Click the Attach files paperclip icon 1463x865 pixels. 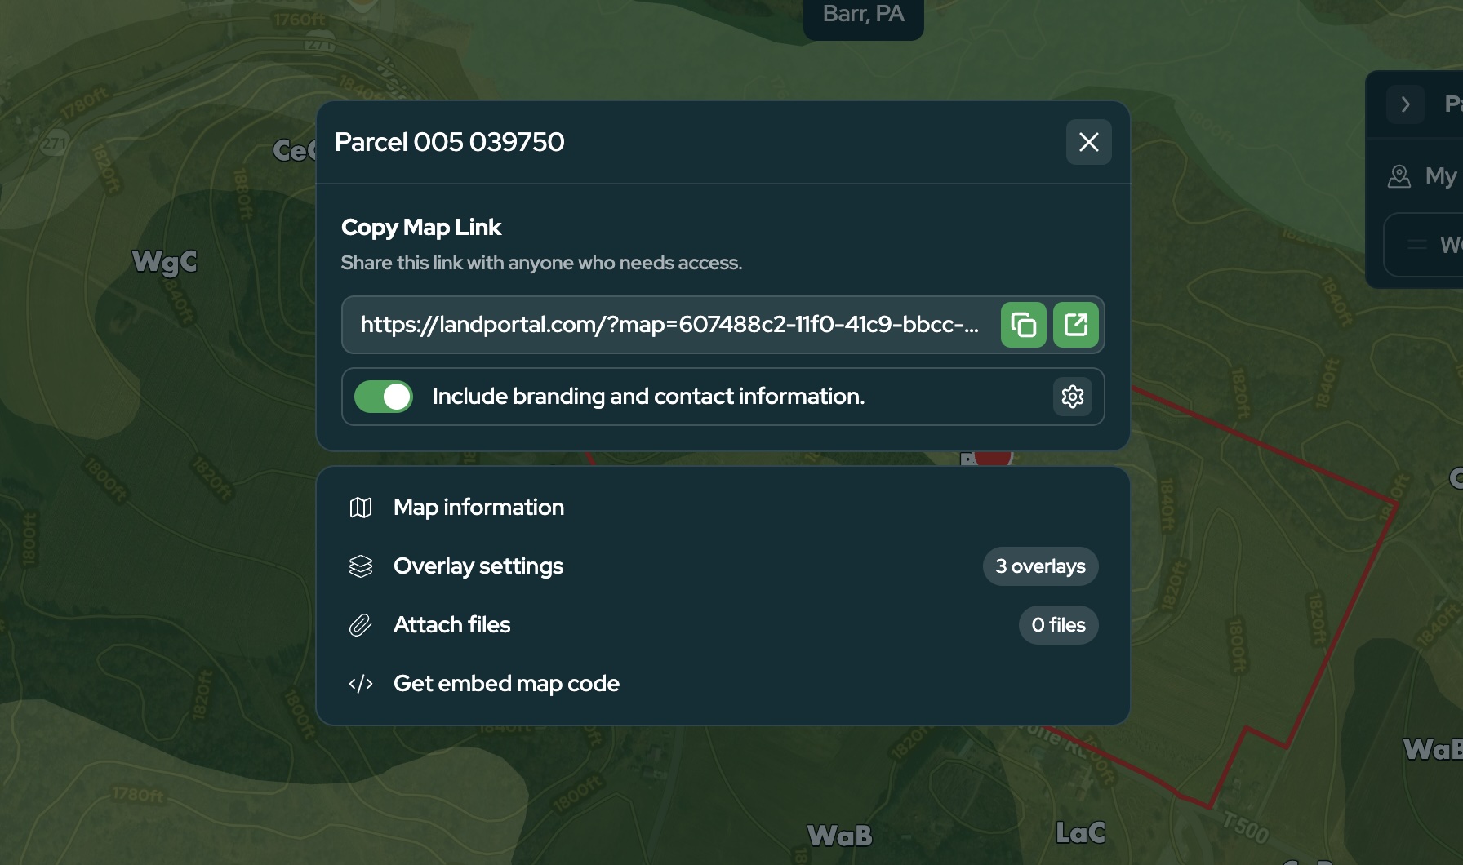tap(361, 625)
